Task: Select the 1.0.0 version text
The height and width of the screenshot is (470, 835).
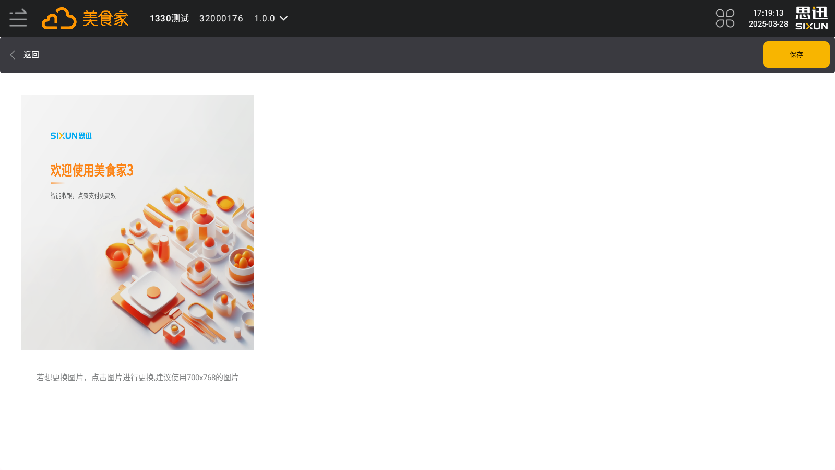Action: pos(265,18)
